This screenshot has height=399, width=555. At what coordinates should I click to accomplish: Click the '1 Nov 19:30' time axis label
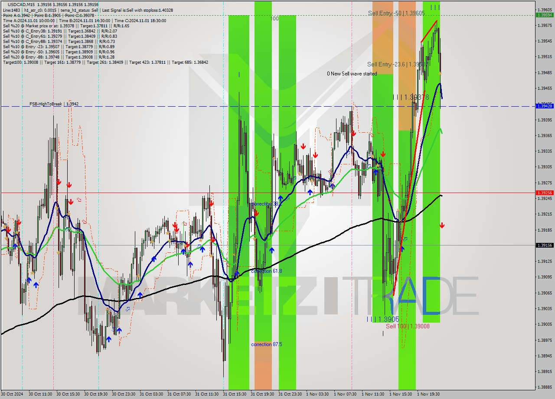pos(428,394)
